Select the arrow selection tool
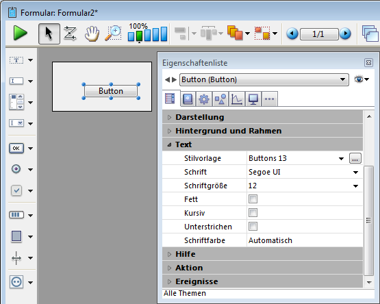The width and height of the screenshot is (380, 304). (49, 34)
